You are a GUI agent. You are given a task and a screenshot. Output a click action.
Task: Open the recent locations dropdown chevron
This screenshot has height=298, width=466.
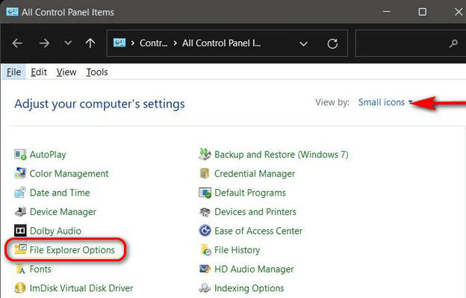coord(68,43)
